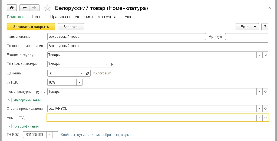Viewport: 277px width, 141px height.
Task: Expand the Номер ГТД dropdown
Action: pos(259,118)
